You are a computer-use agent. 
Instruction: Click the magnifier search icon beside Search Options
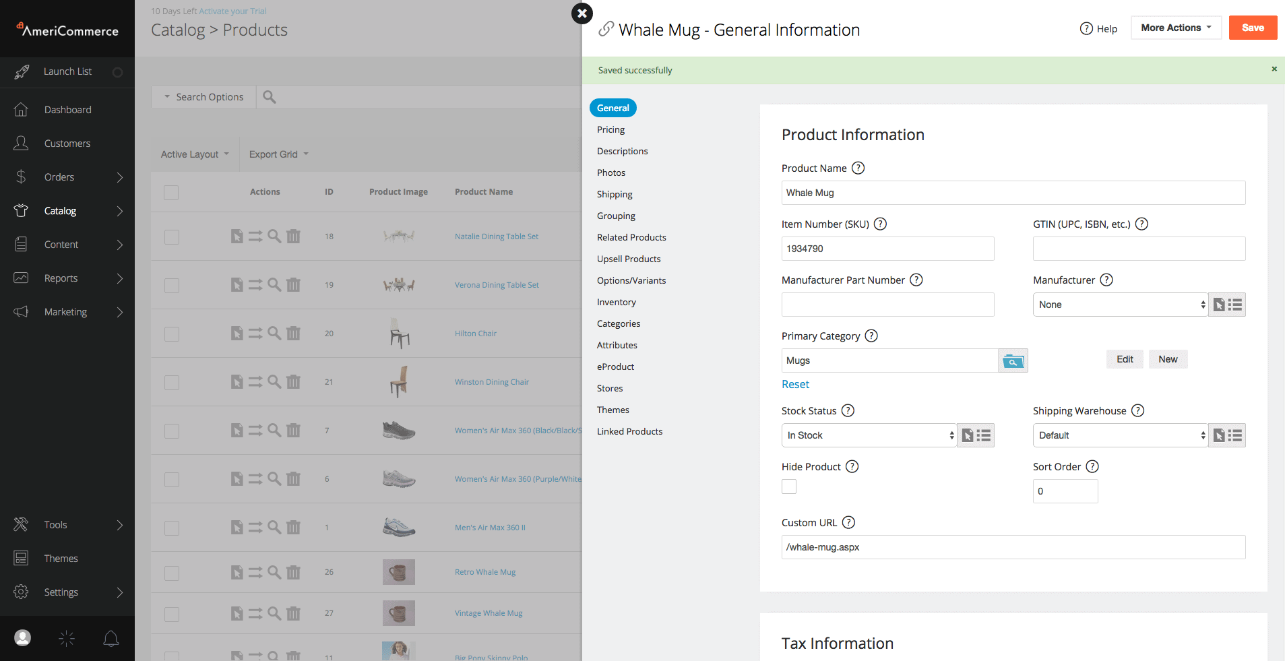(270, 97)
